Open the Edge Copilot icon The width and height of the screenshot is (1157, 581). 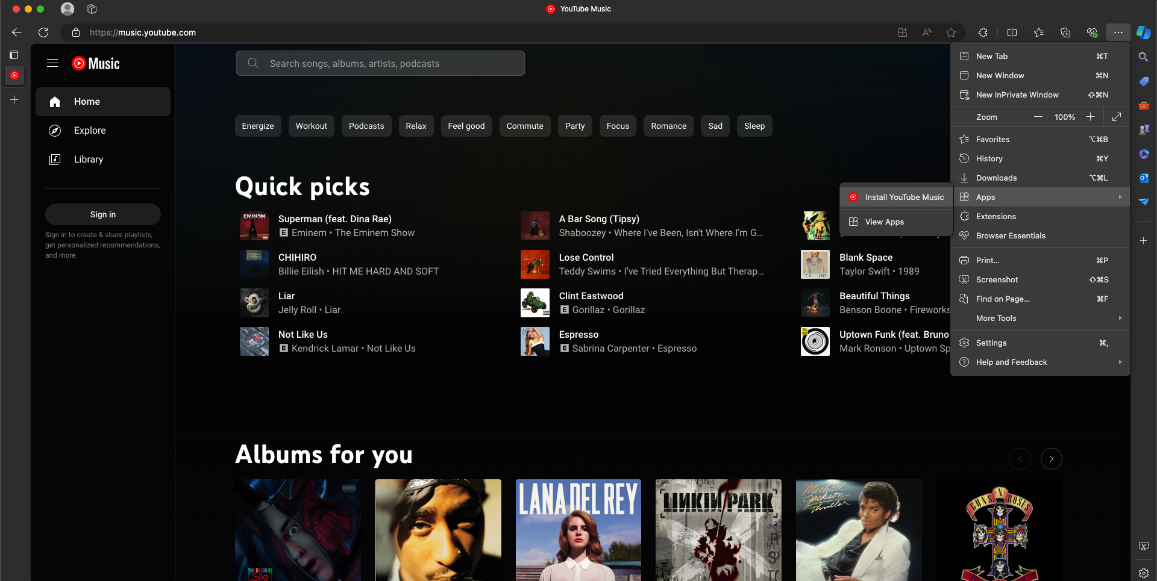coord(1143,33)
